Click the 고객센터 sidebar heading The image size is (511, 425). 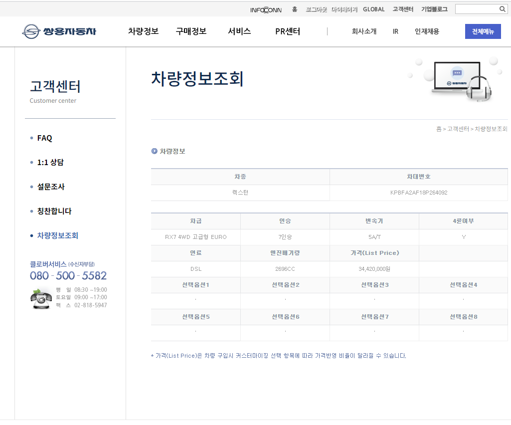pos(55,86)
